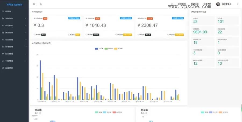
Task: Click the stat tile showing 52
Action: click(203, 20)
